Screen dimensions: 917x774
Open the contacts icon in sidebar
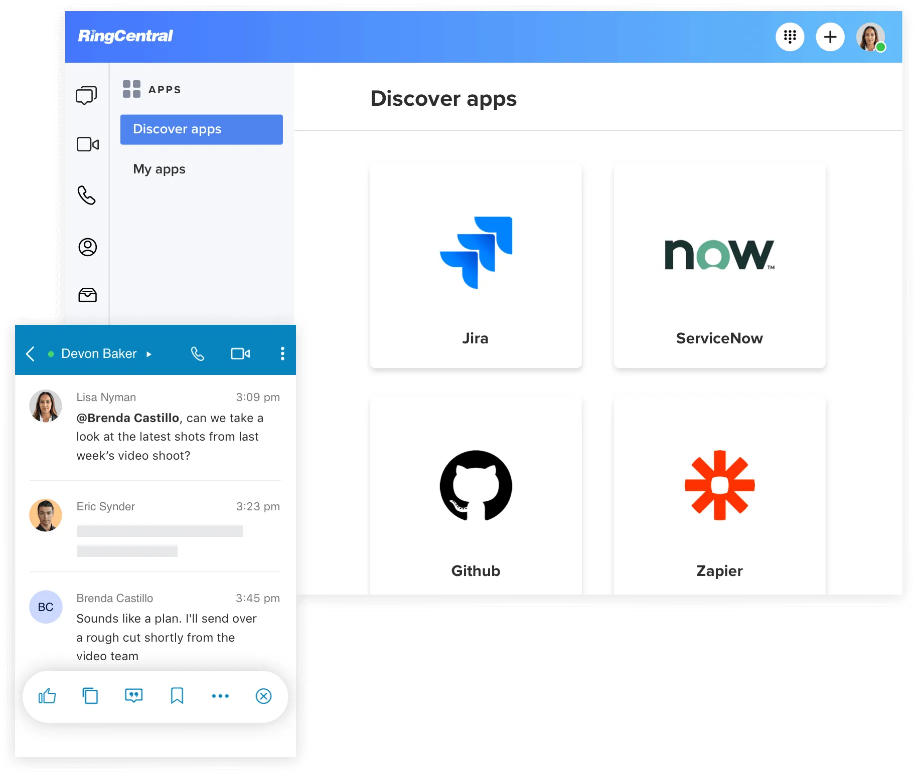click(x=87, y=247)
